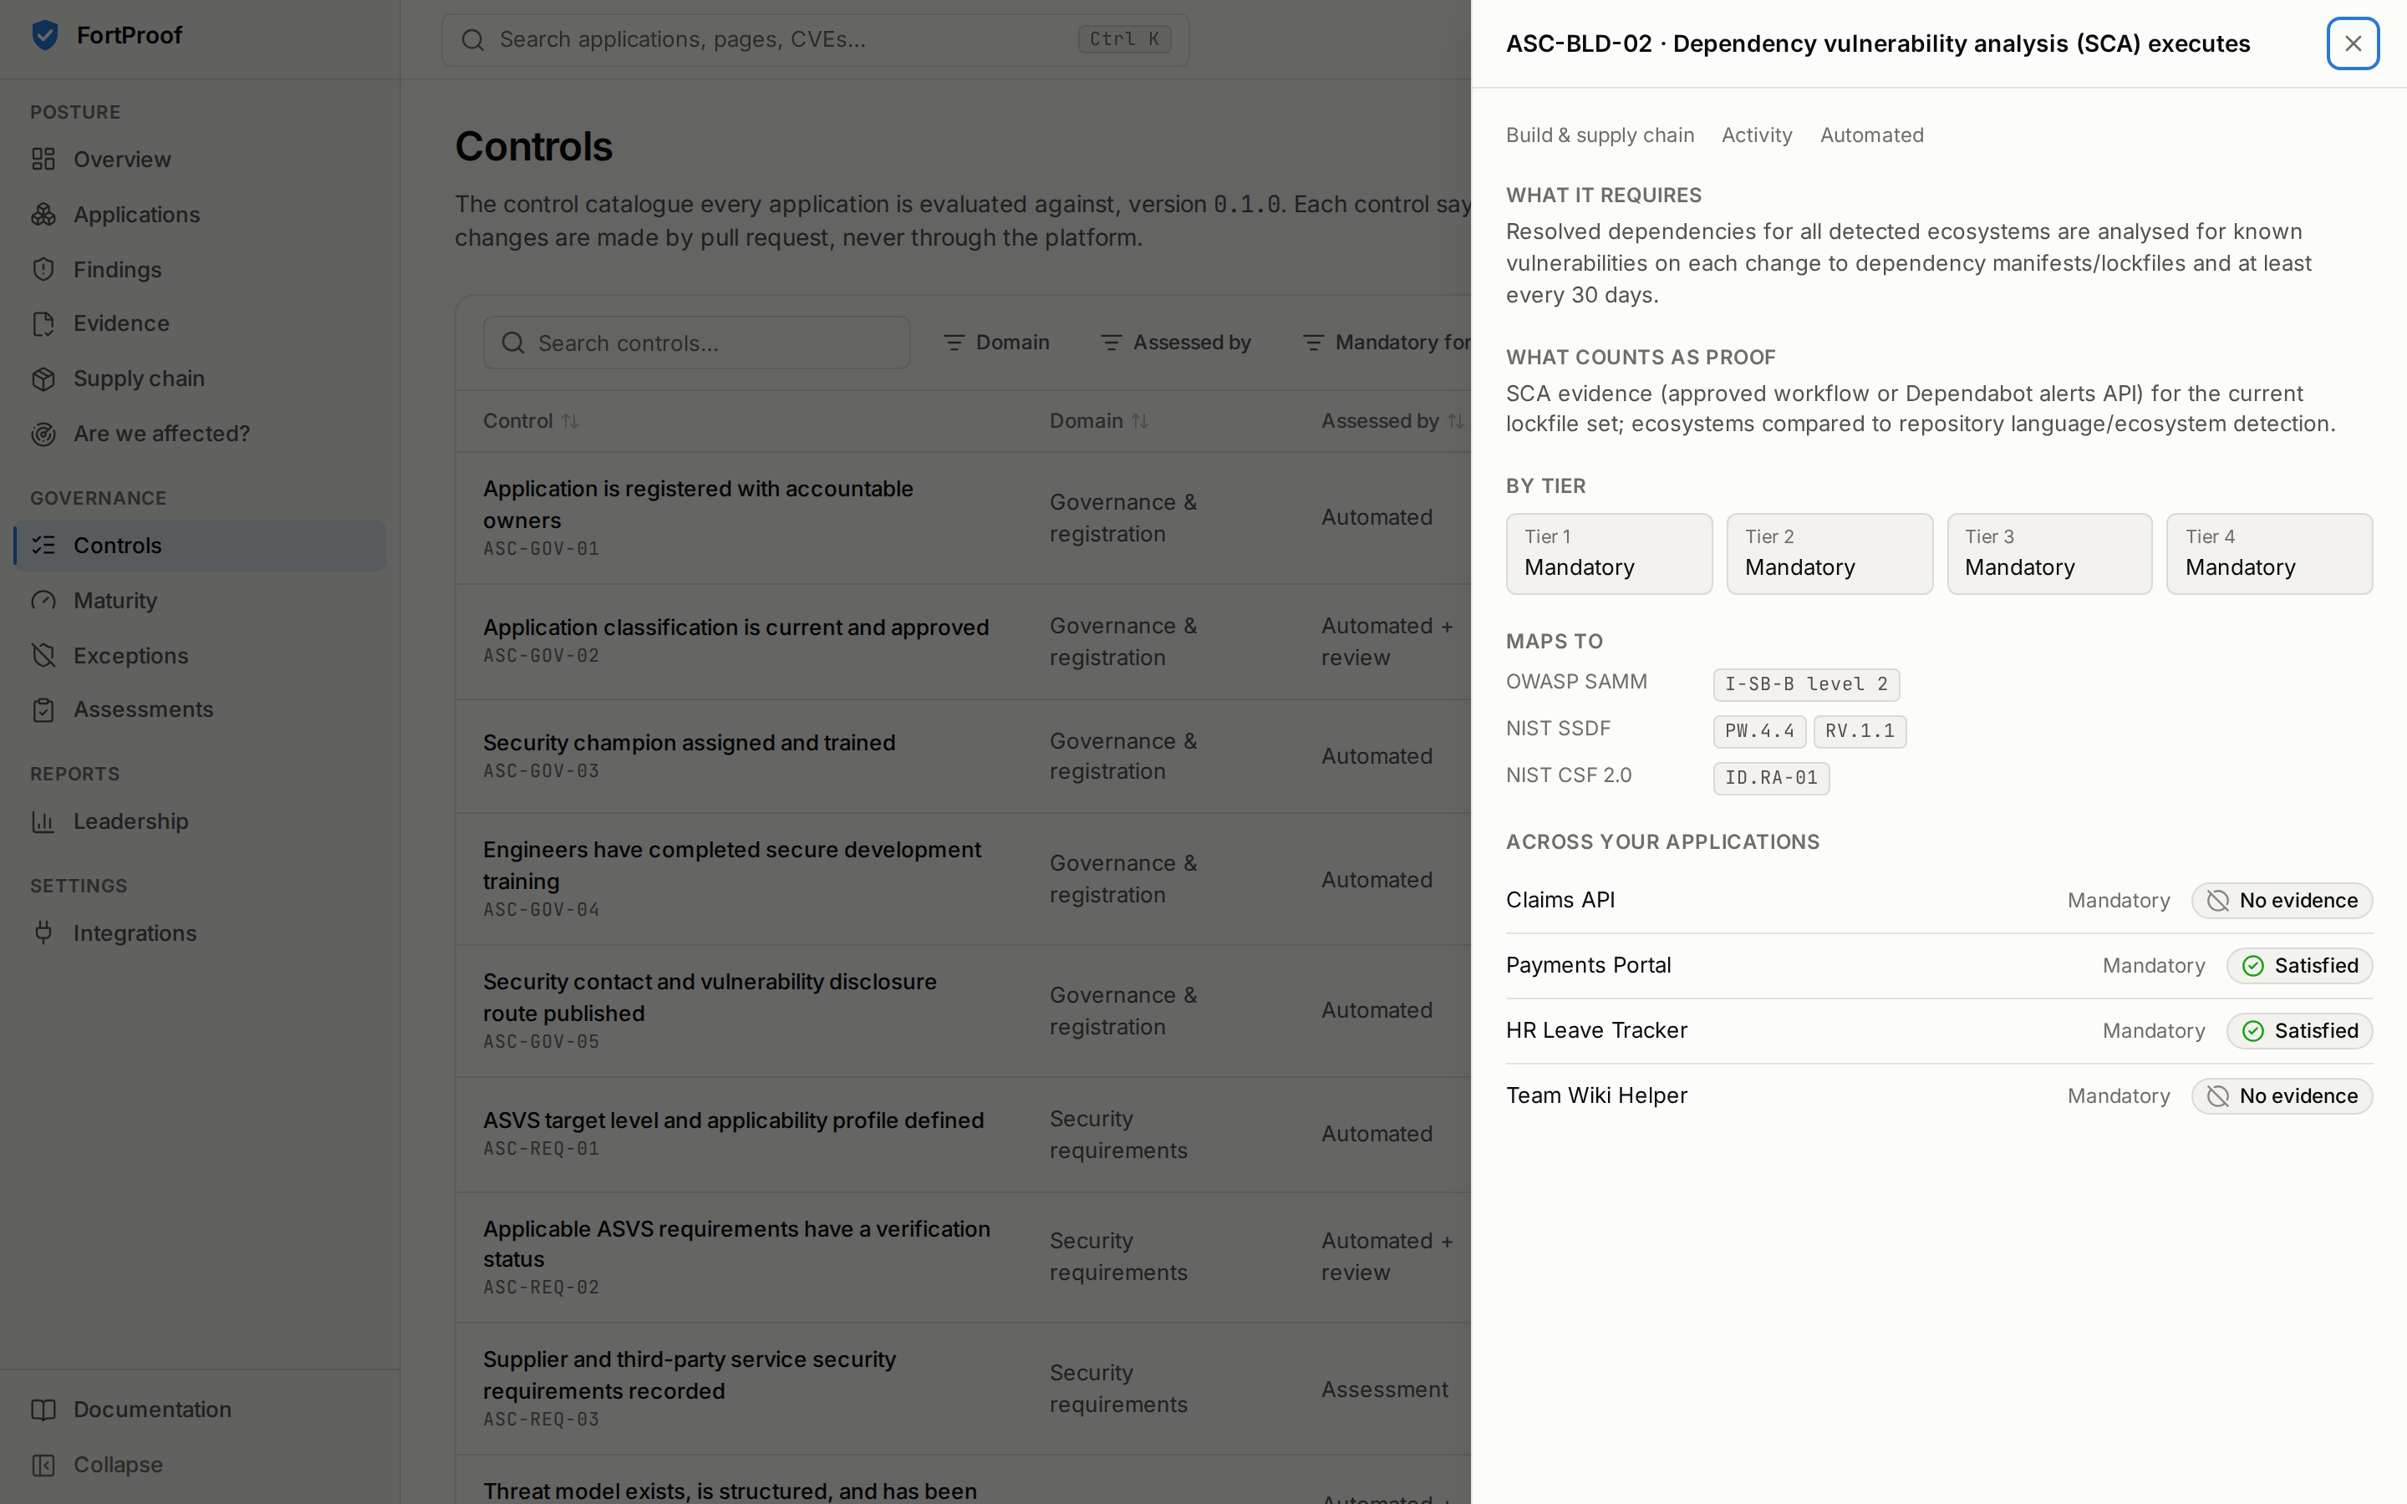Click the I-SB-B level 2 tag
2407x1504 pixels.
[1806, 684]
